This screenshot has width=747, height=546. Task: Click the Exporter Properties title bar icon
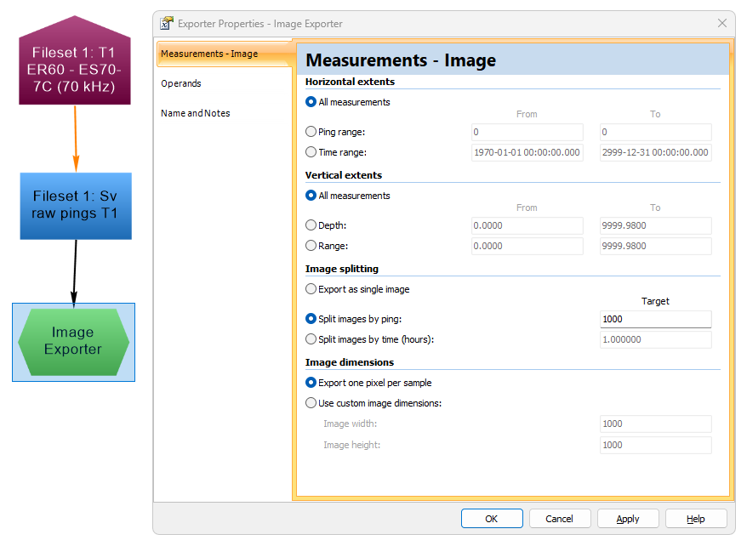click(x=167, y=24)
